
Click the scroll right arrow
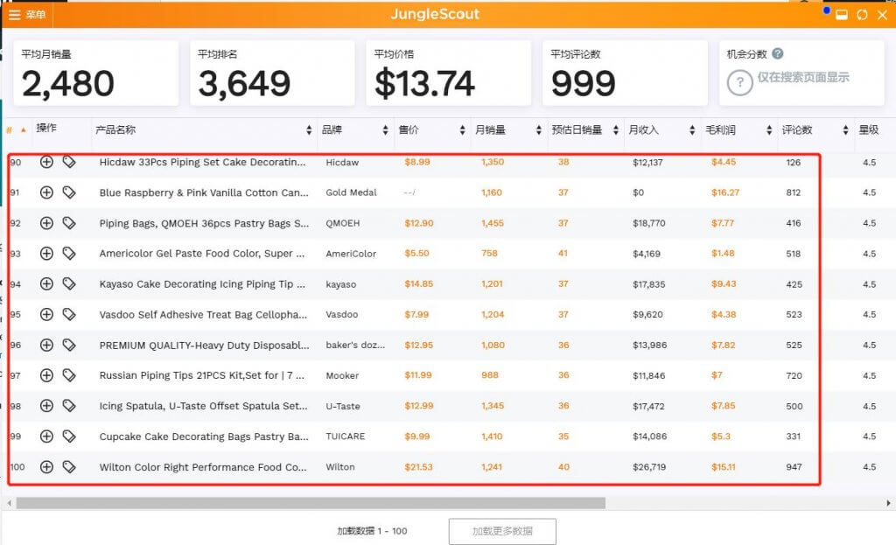[x=889, y=503]
